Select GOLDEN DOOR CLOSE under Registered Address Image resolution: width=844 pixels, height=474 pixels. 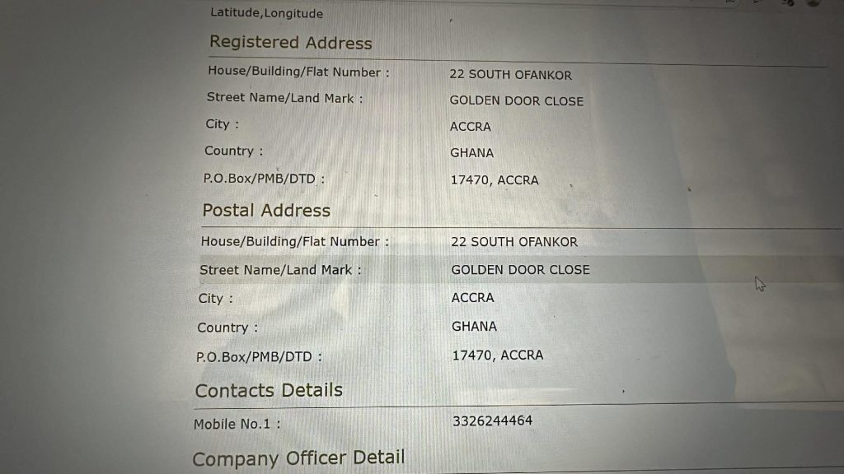pyautogui.click(x=516, y=101)
